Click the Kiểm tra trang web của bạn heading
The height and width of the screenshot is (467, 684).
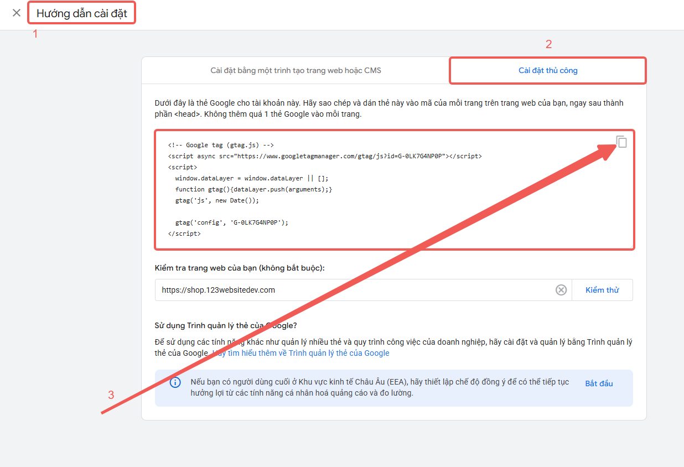239,268
